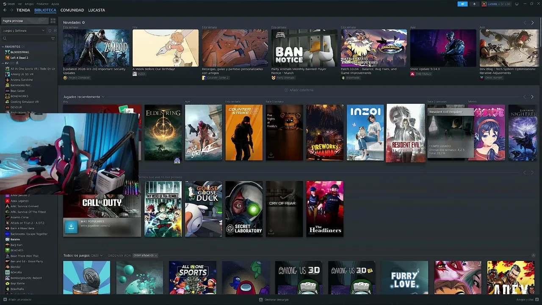The image size is (542, 305).
Task: Switch to Big Picture mode monitor icon
Action: [x=517, y=4]
